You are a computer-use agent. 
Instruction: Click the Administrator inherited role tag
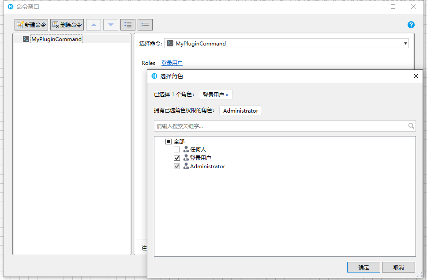240,111
